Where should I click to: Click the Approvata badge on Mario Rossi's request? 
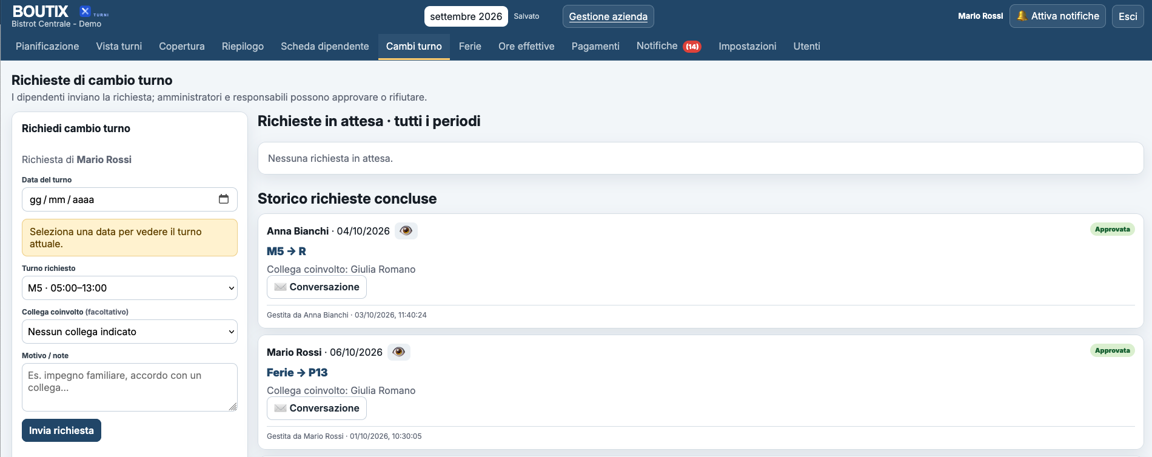point(1113,350)
